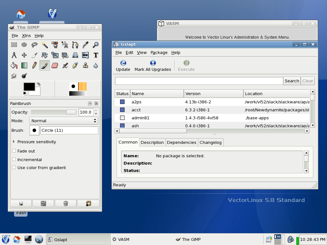Select the Ink pen tool

pyautogui.click(x=75, y=66)
